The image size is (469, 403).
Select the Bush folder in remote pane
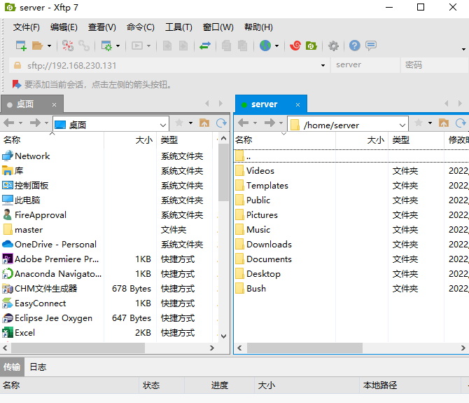pyautogui.click(x=256, y=289)
